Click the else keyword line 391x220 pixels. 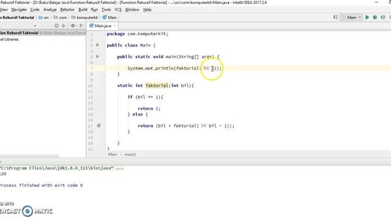tap(137, 114)
